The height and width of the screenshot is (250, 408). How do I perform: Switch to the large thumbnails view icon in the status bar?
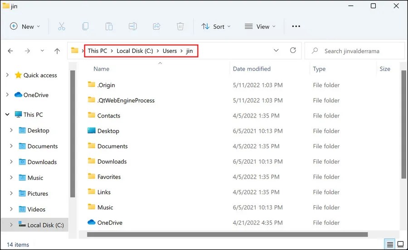point(401,244)
